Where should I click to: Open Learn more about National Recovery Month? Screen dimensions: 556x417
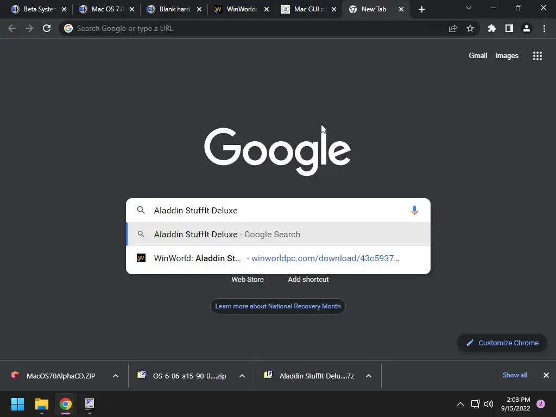277,306
